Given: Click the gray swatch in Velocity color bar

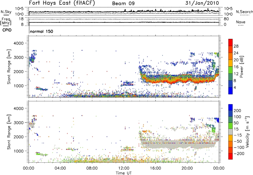Looking at the screenshot, I should 231,132.
